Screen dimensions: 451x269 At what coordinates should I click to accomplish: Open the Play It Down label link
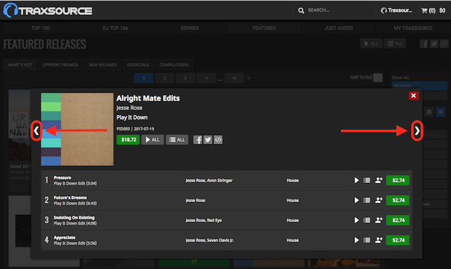[132, 118]
